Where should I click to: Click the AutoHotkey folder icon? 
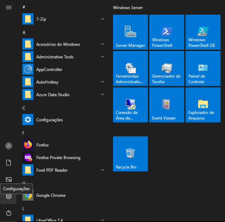(x=28, y=82)
